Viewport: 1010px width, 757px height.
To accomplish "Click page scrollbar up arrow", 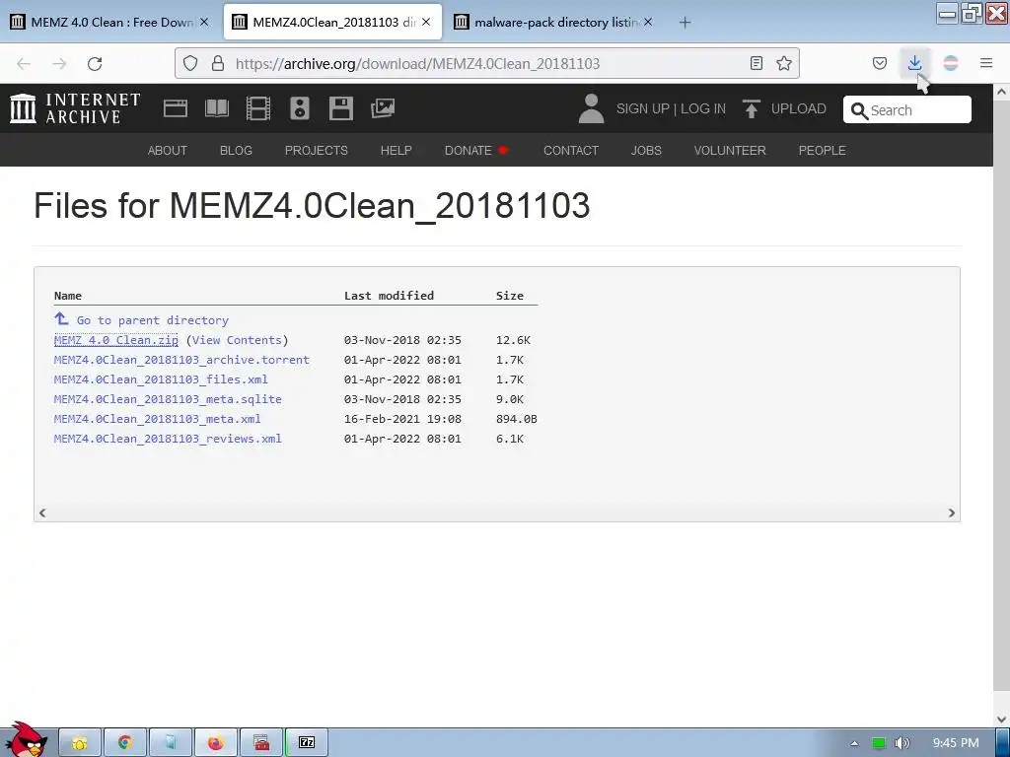I will tap(1002, 92).
